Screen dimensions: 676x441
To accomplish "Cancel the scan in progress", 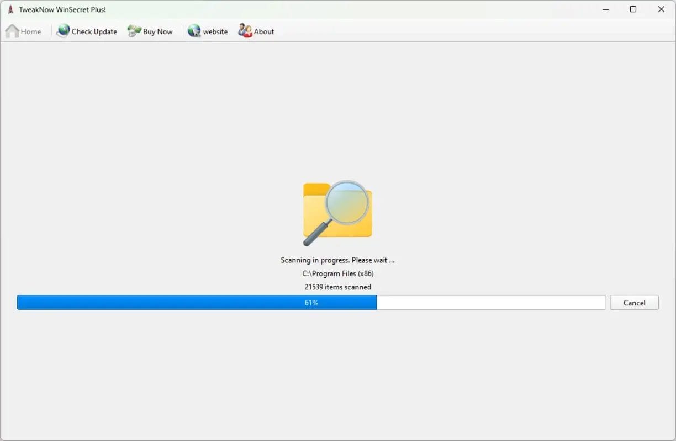I will click(634, 303).
